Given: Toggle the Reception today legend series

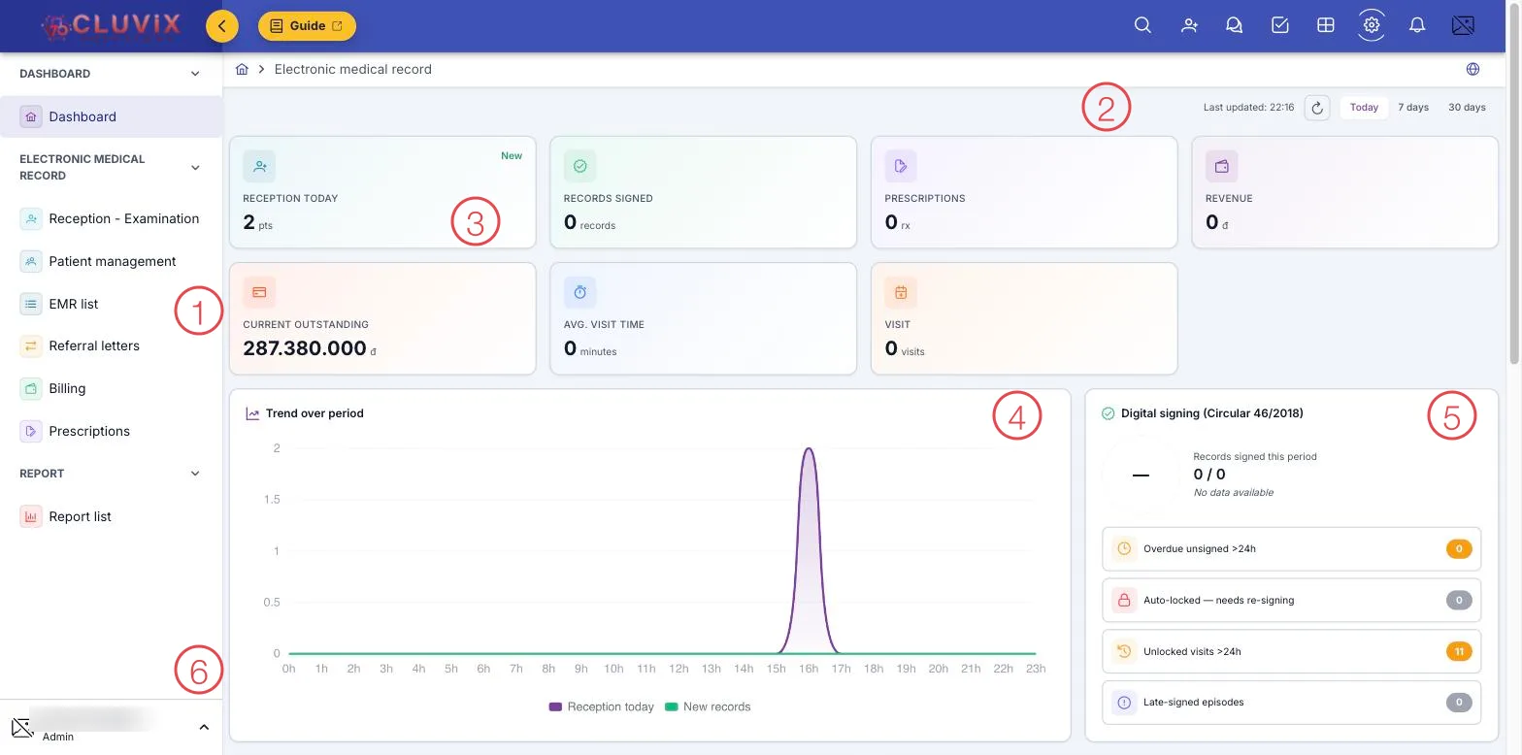Looking at the screenshot, I should (602, 706).
